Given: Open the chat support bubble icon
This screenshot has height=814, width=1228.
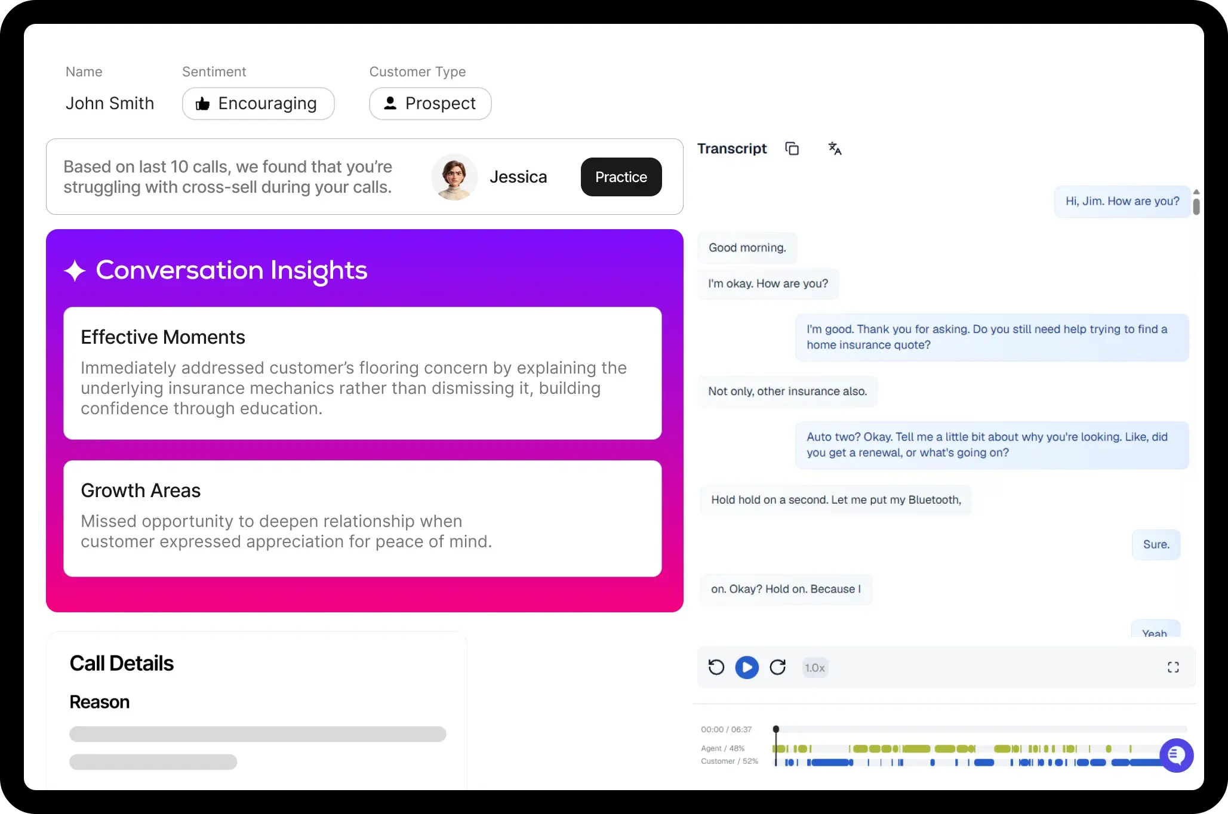Looking at the screenshot, I should (1176, 755).
